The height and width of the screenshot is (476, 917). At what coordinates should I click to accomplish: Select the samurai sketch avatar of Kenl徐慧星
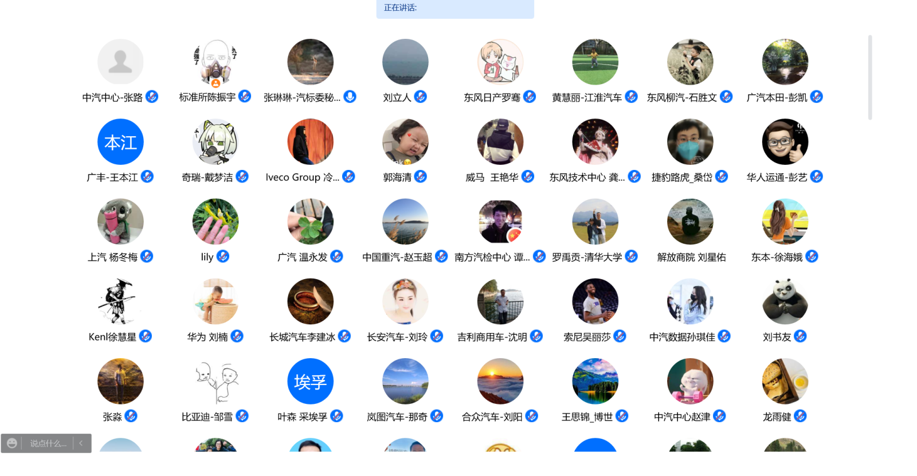pos(120,302)
